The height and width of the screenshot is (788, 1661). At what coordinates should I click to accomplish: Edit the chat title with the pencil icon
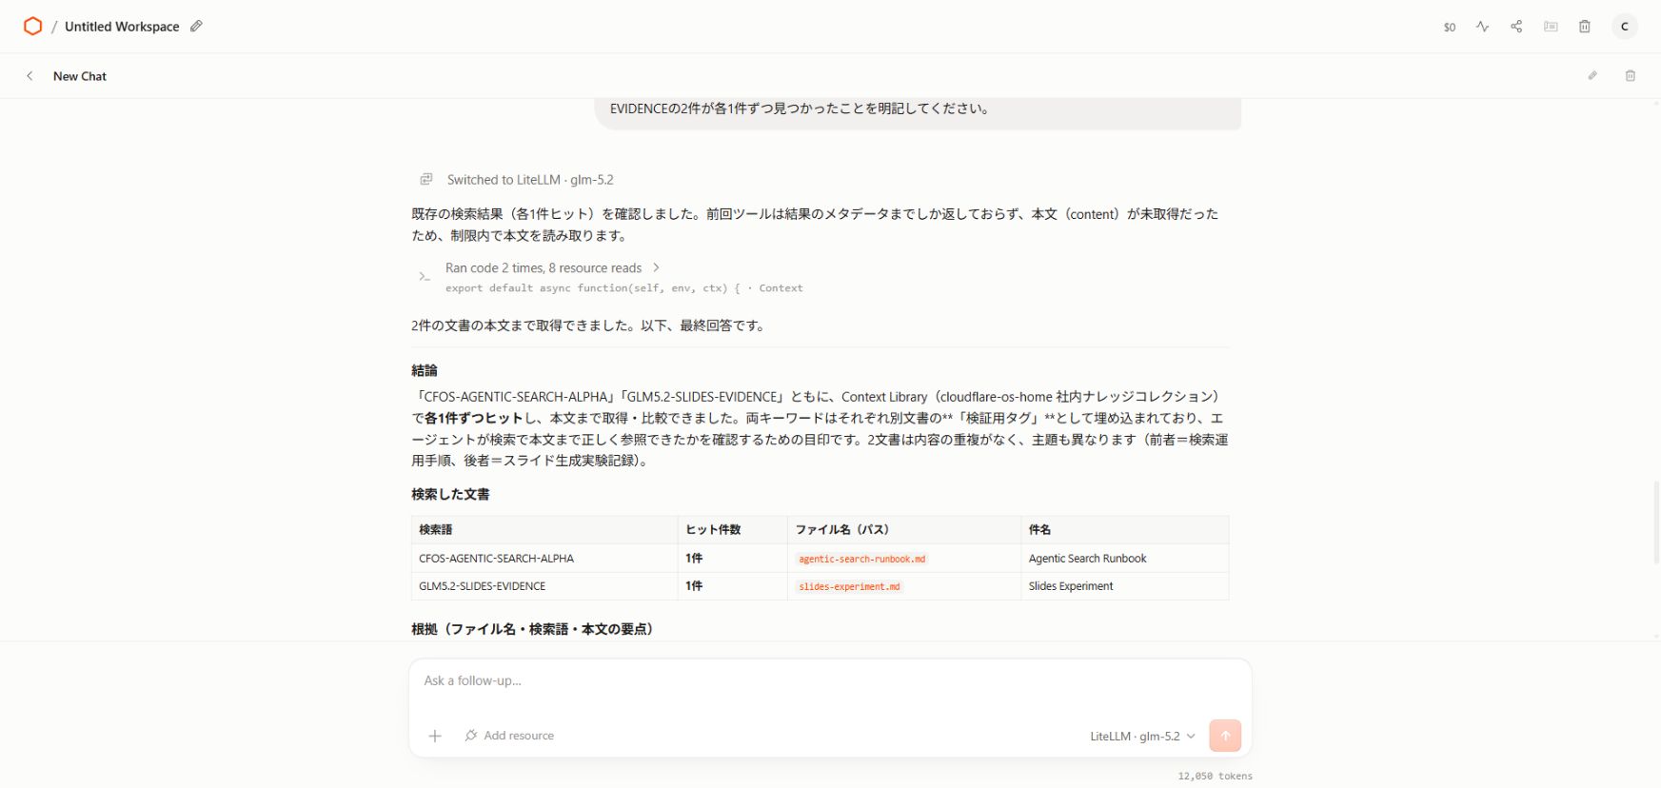[x=1592, y=76]
